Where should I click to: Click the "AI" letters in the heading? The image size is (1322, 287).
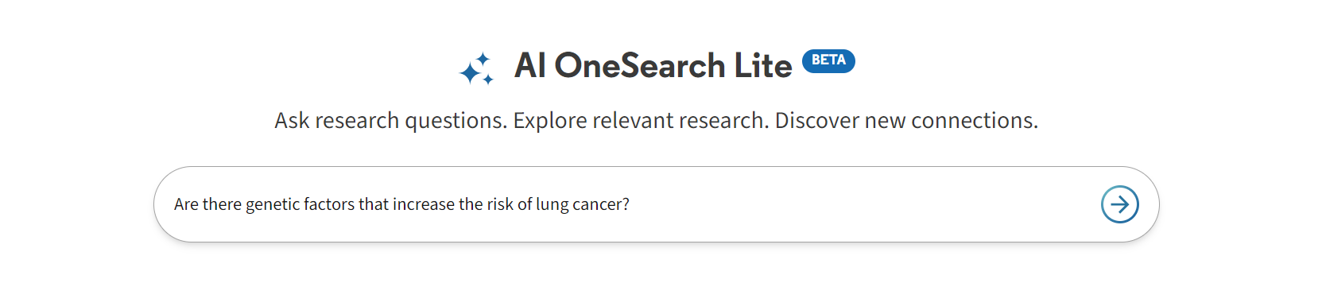(x=529, y=65)
